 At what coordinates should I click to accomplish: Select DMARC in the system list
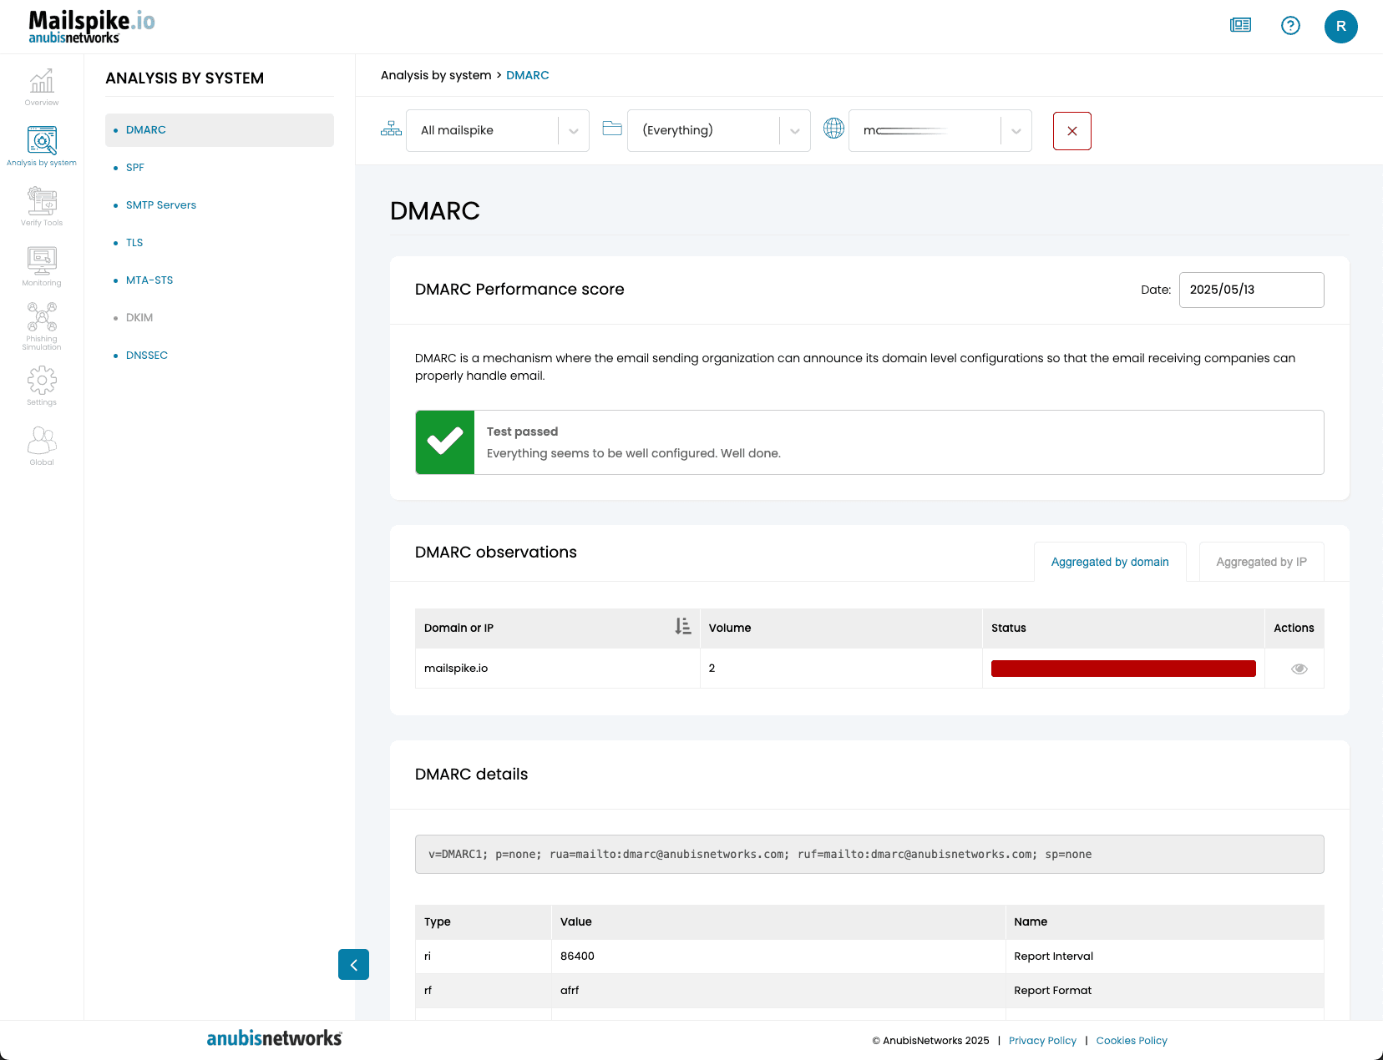tap(220, 130)
